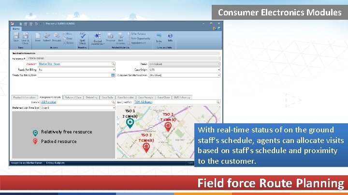Click the Delete button in Actions group
This screenshot has width=348, height=195.
pyautogui.click(x=68, y=43)
